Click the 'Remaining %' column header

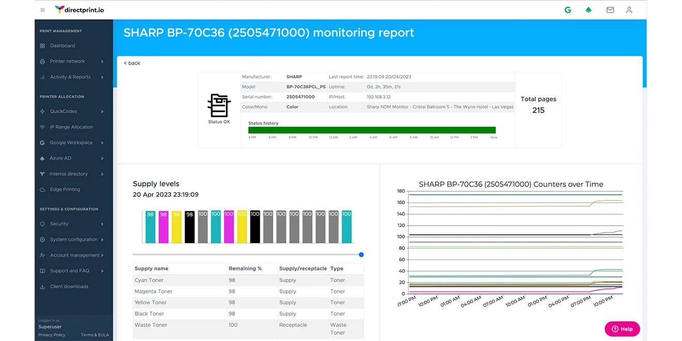pos(245,269)
